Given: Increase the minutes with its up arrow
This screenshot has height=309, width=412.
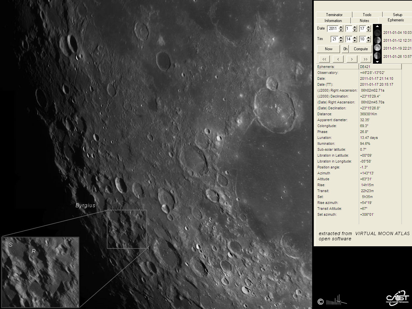Looking at the screenshot, I should (x=355, y=38).
